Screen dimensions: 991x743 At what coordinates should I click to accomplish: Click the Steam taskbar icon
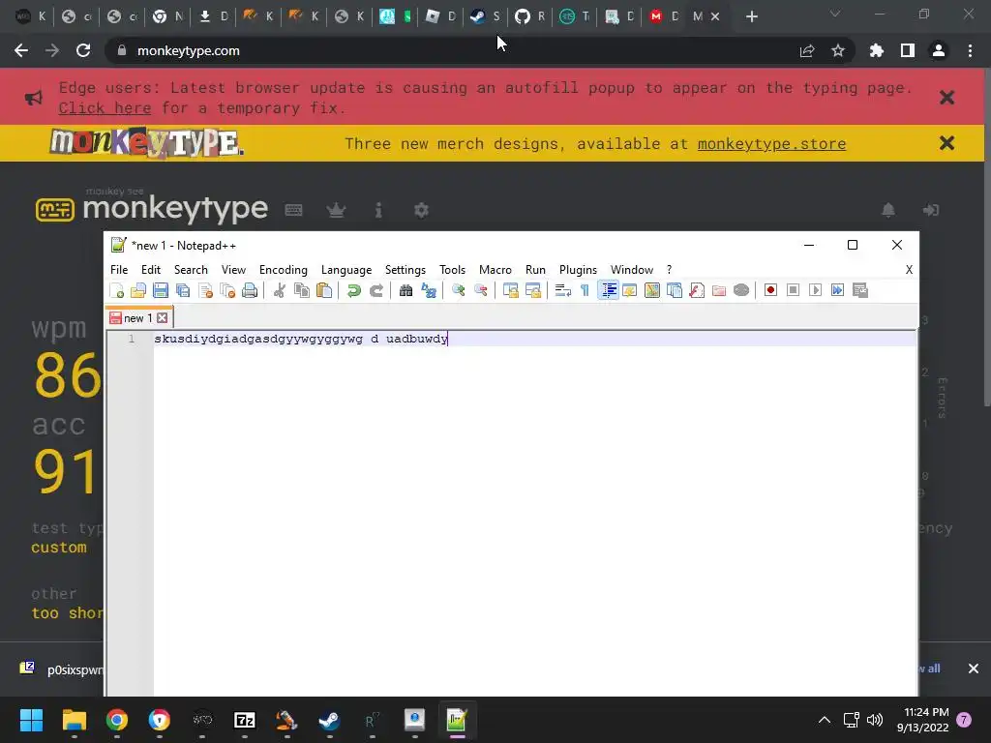coord(329,720)
